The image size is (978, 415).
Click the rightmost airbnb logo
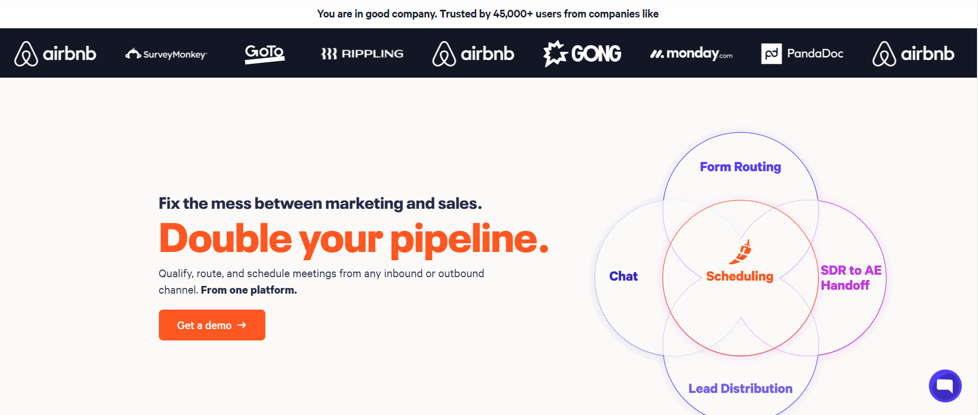[x=913, y=53]
